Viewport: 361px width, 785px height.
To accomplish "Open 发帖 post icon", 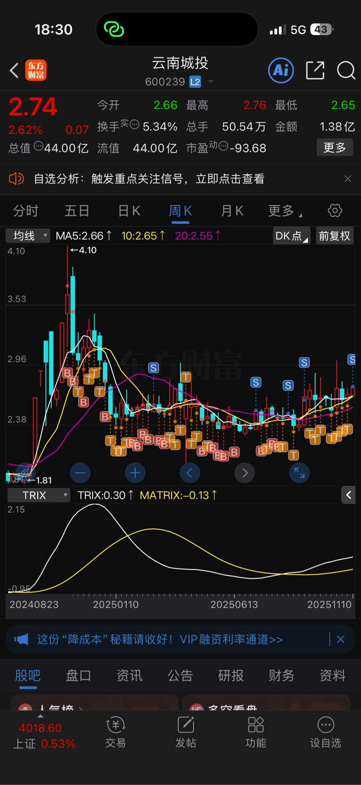I will tap(186, 732).
